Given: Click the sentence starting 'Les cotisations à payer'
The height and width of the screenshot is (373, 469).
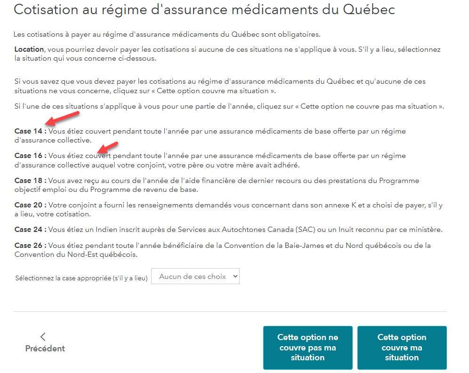Looking at the screenshot, I should [x=167, y=34].
